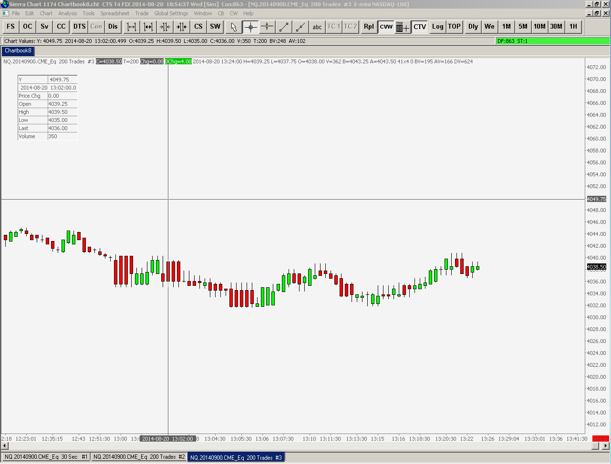Switch chart to the We timeframe
This screenshot has height=464, width=611.
point(490,27)
